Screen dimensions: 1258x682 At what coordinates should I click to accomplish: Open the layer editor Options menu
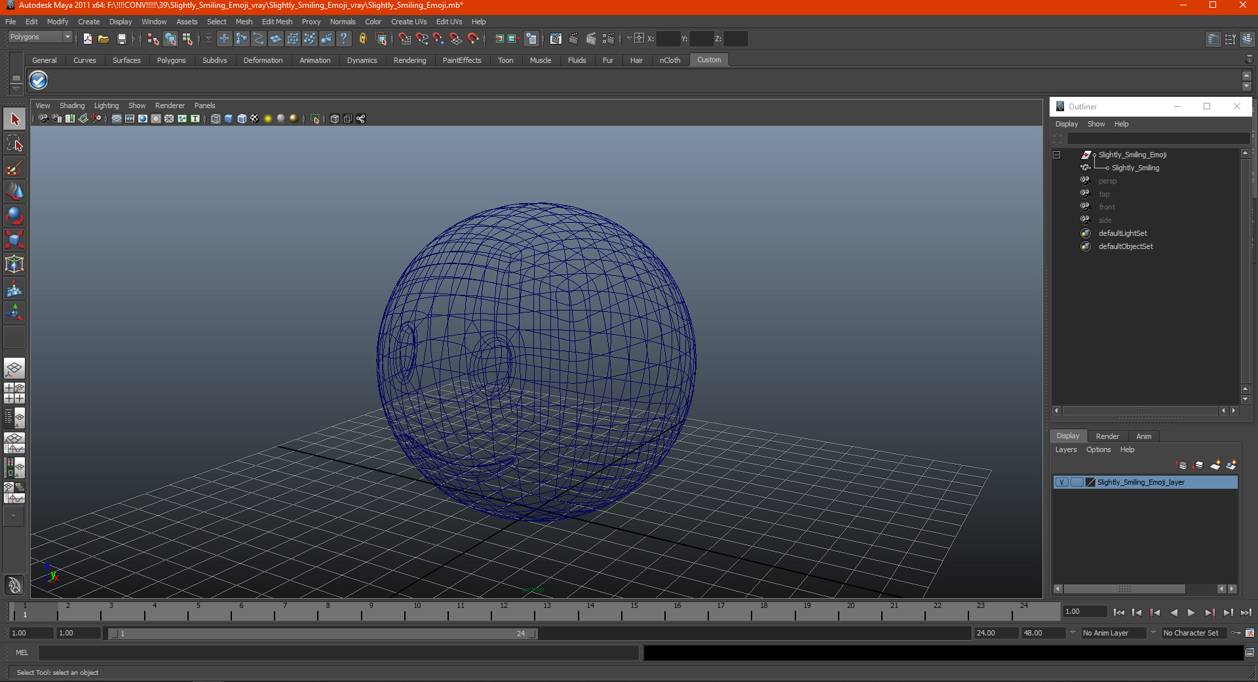[1098, 449]
